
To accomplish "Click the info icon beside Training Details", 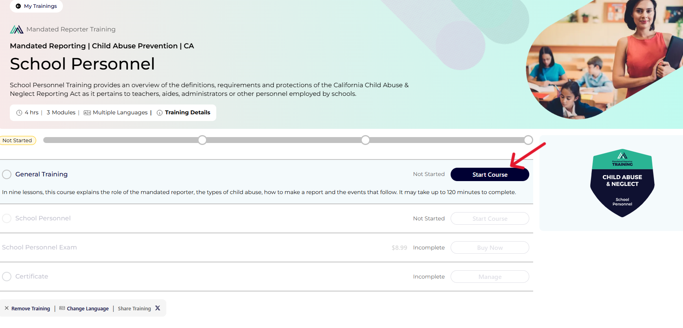I will 160,113.
